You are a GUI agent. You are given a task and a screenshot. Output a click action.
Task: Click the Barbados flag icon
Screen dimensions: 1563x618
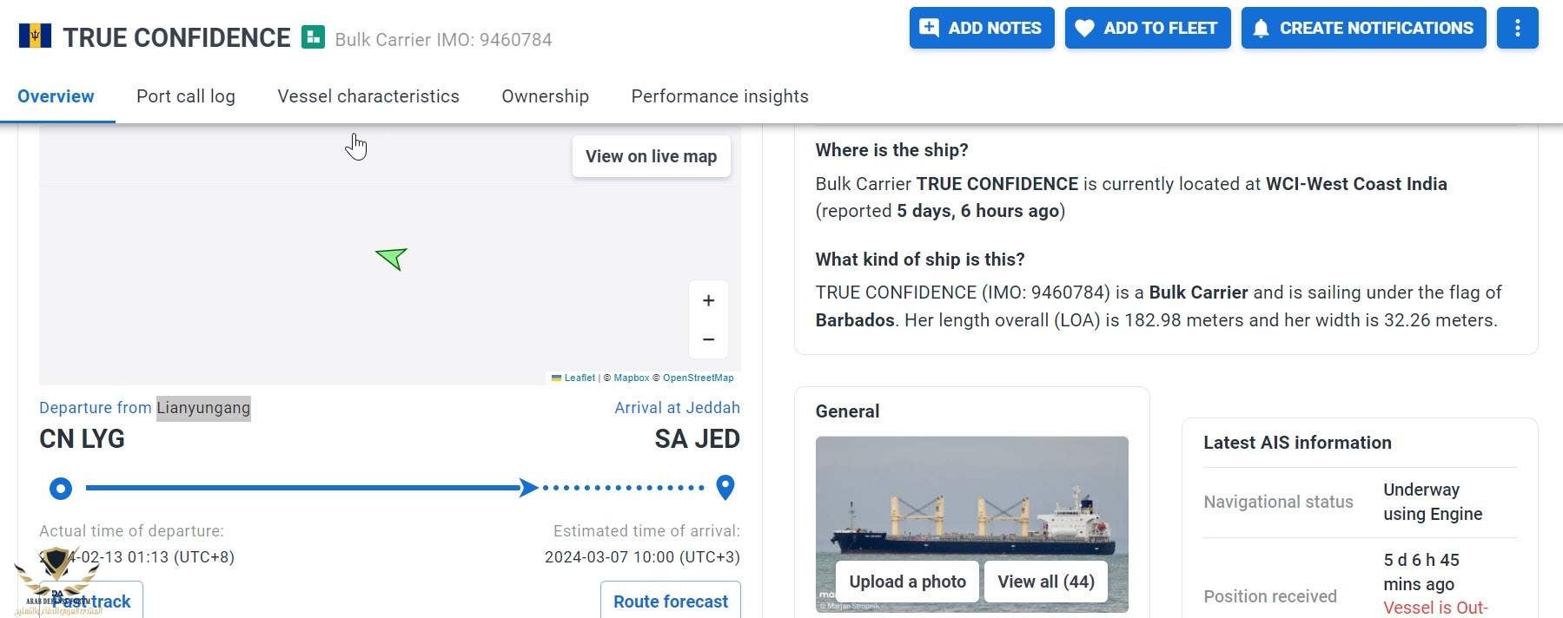(35, 36)
